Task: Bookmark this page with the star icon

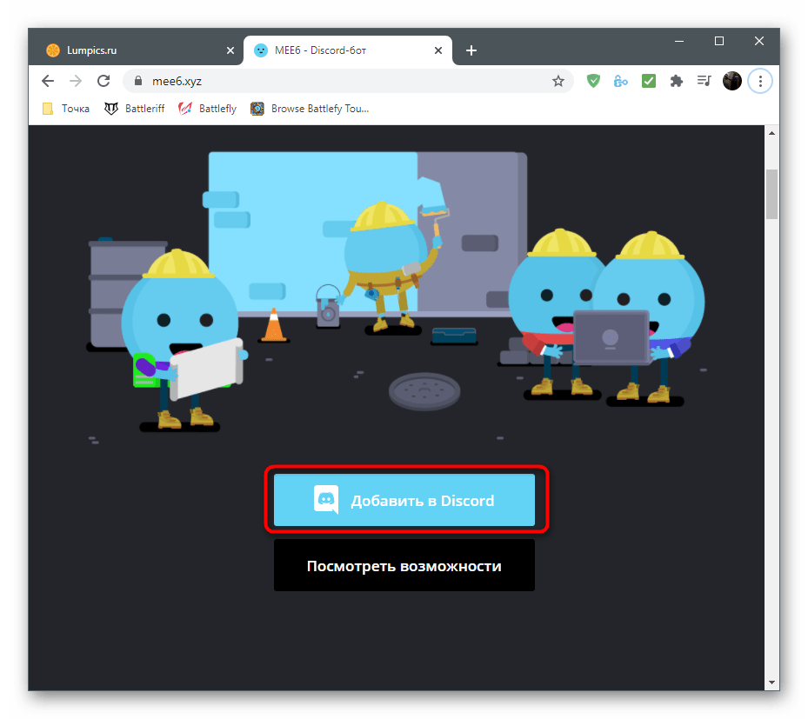Action: point(558,81)
